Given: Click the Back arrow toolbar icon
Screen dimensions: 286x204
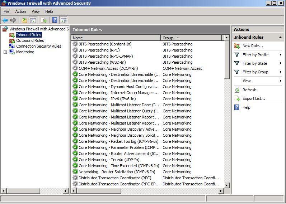Looking at the screenshot, I should pyautogui.click(x=5, y=20).
